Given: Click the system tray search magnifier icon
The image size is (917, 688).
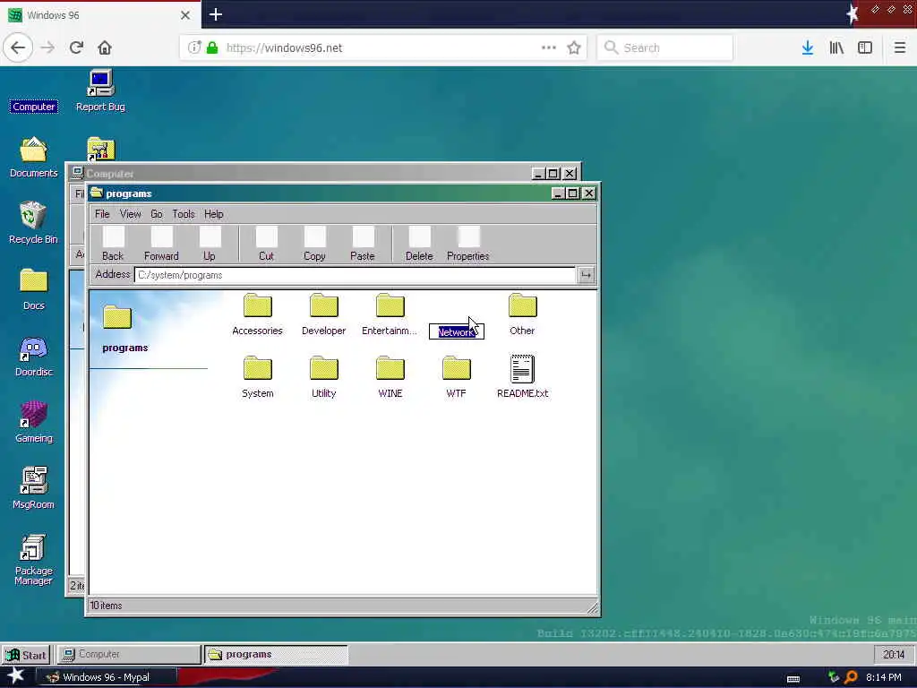Looking at the screenshot, I should 852,677.
